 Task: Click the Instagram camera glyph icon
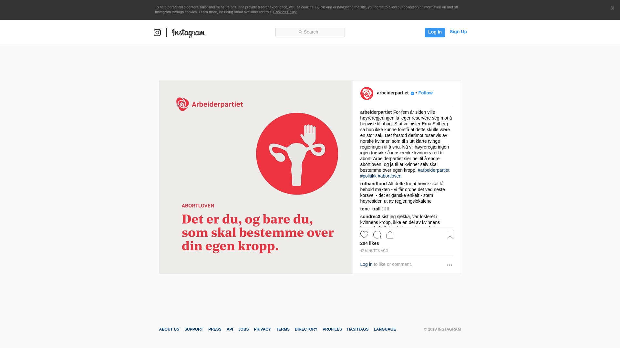pos(157,33)
